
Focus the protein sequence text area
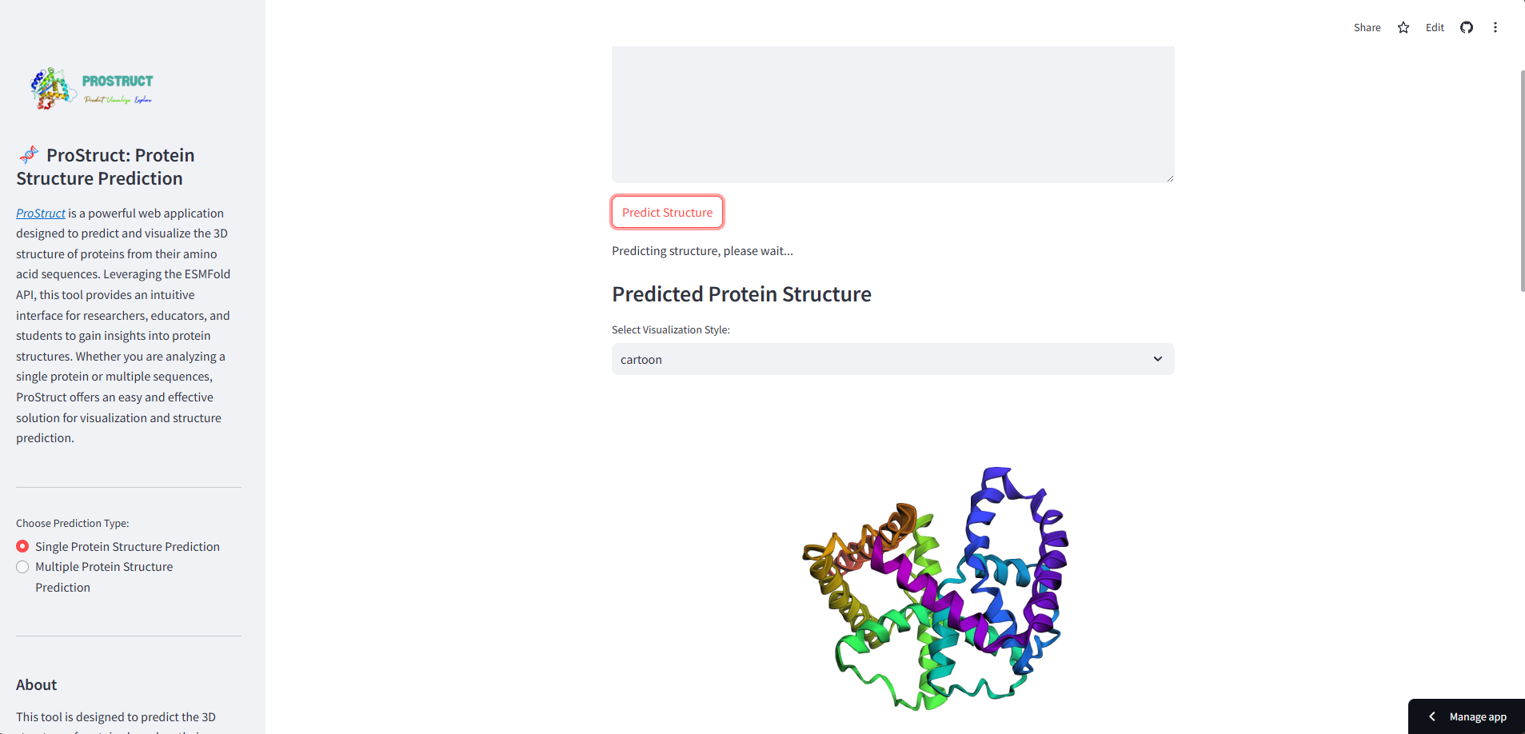[x=892, y=114]
